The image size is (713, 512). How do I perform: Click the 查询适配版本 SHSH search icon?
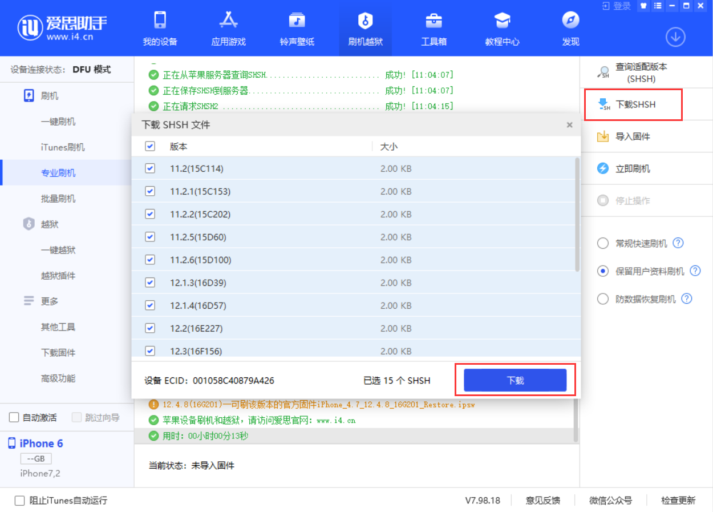pos(603,72)
